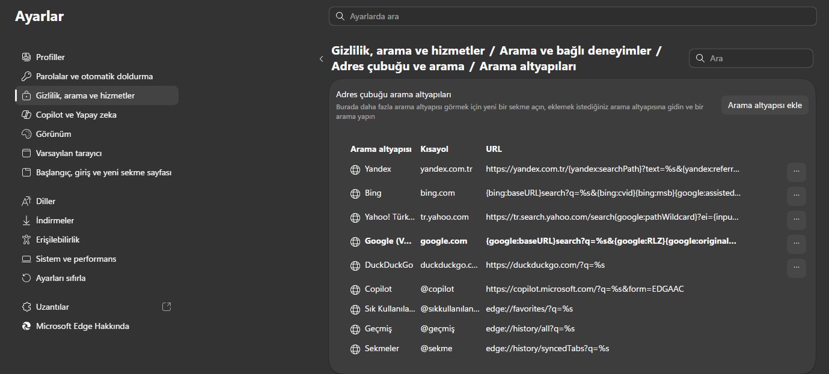The height and width of the screenshot is (374, 829).
Task: Click the Başlangıç, giriş ve yeni sekme icon
Action: 26,172
